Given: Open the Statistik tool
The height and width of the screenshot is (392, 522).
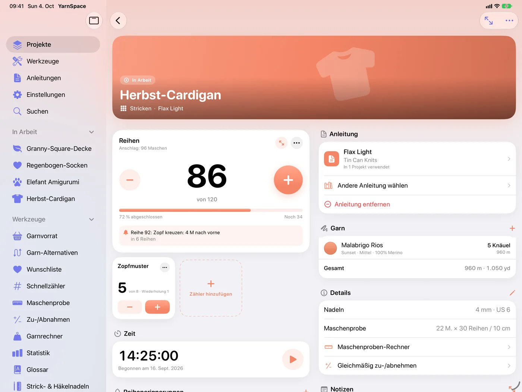Looking at the screenshot, I should 53,353.
